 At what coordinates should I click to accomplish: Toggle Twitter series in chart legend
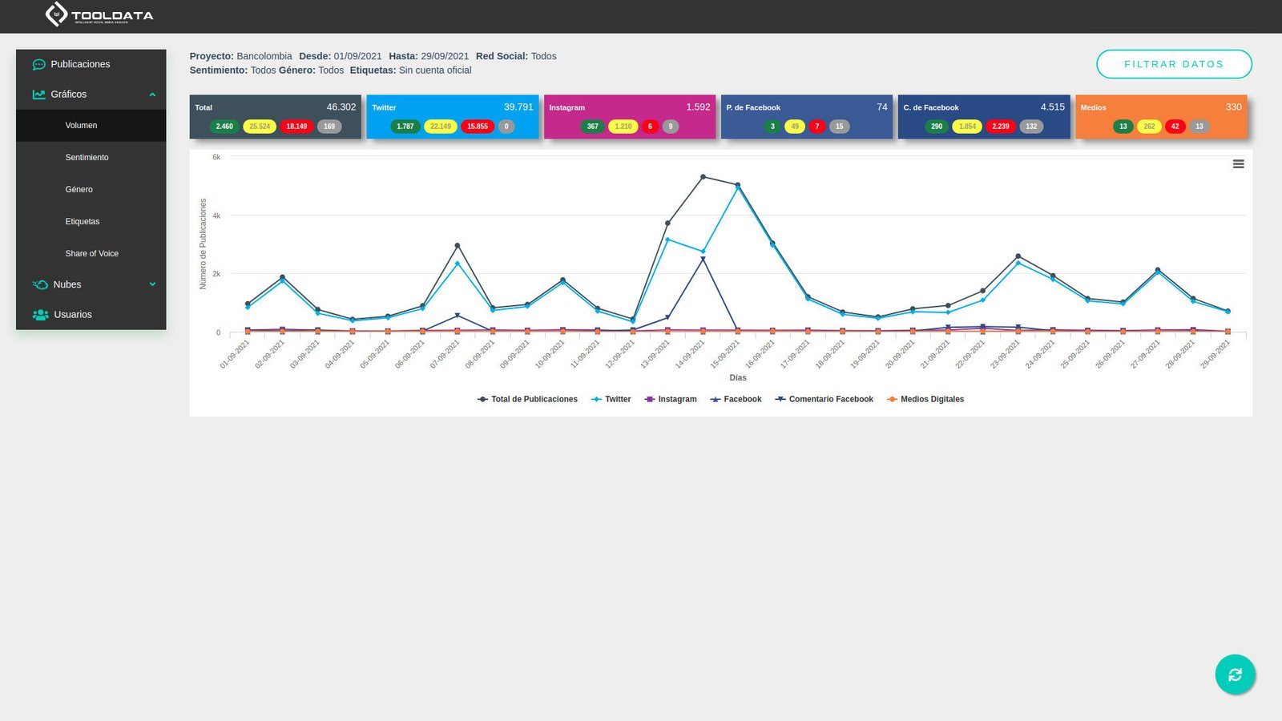point(611,399)
